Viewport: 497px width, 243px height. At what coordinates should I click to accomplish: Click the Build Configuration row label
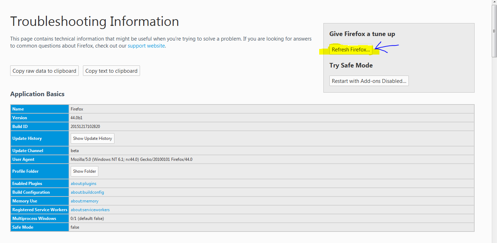click(40, 192)
